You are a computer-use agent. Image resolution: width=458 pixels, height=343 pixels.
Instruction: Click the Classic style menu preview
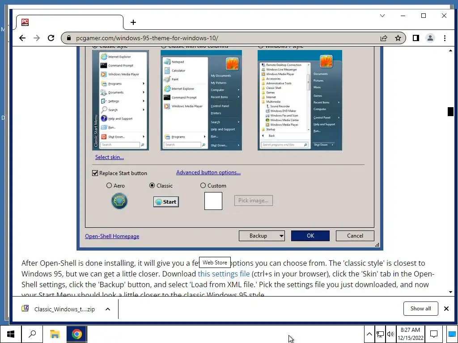pos(120,100)
